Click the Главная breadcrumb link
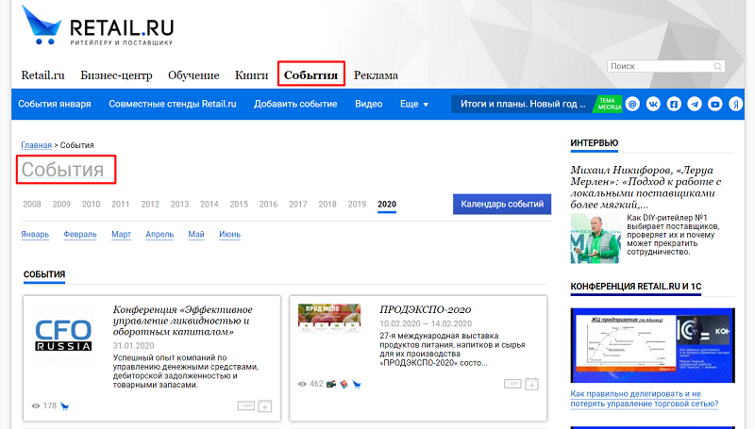 [x=36, y=145]
